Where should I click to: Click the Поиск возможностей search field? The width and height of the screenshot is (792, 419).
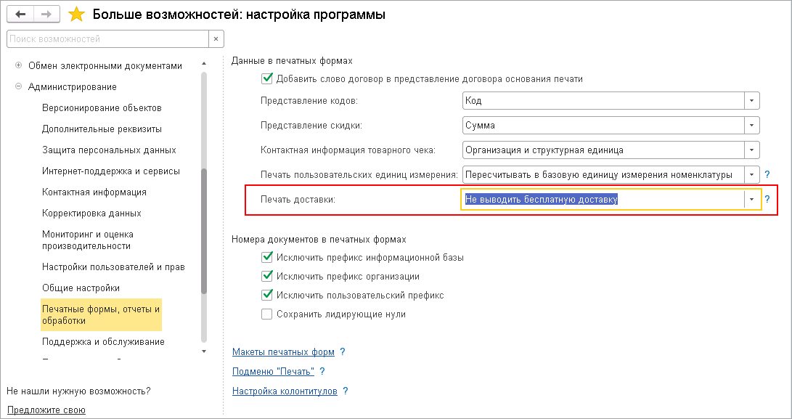(107, 38)
